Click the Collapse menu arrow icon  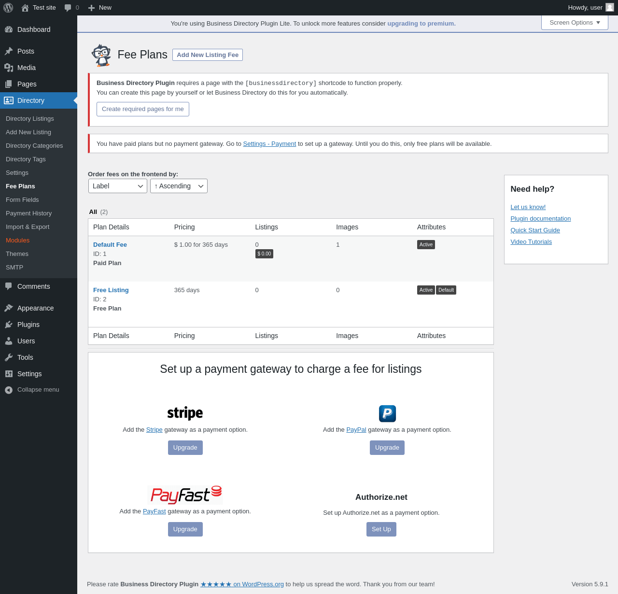(9, 390)
